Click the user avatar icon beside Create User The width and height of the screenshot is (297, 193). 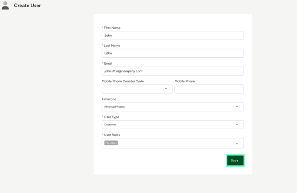pos(5,6)
